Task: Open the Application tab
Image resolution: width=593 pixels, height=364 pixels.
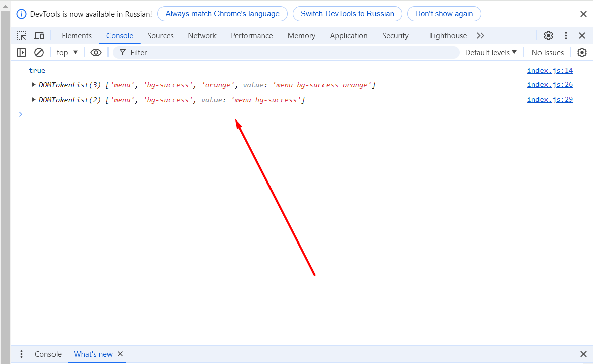Action: [349, 35]
